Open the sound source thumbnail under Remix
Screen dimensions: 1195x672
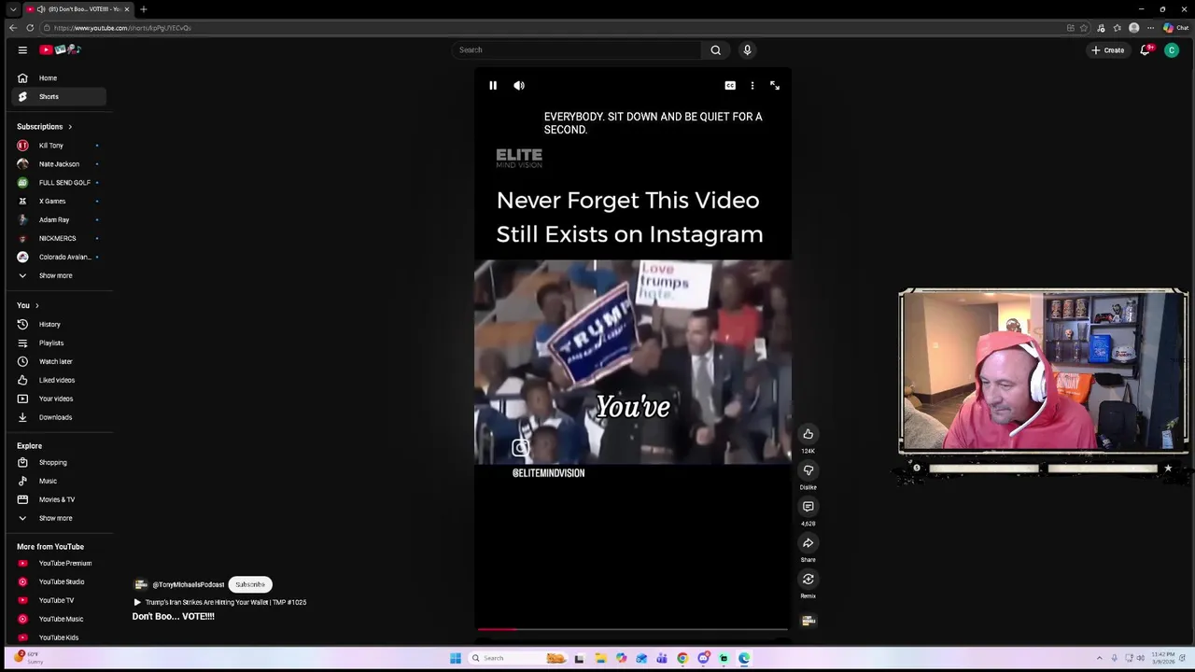808,621
